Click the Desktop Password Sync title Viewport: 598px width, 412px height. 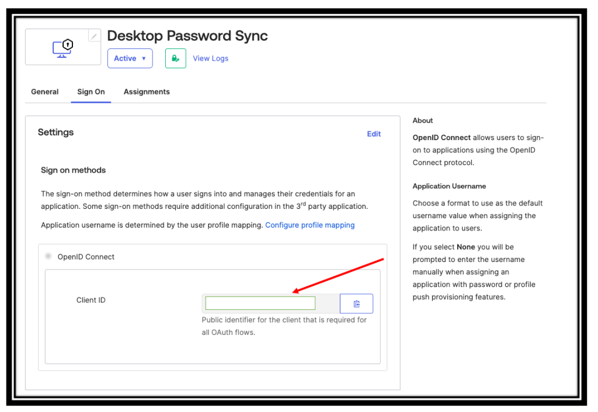pos(187,36)
